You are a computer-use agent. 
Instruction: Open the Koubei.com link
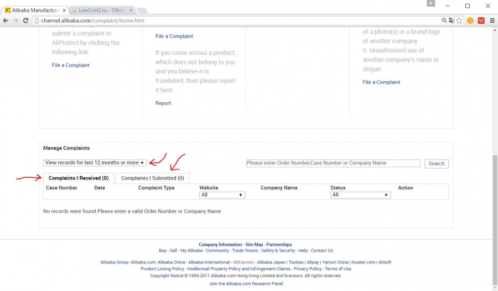point(363,262)
